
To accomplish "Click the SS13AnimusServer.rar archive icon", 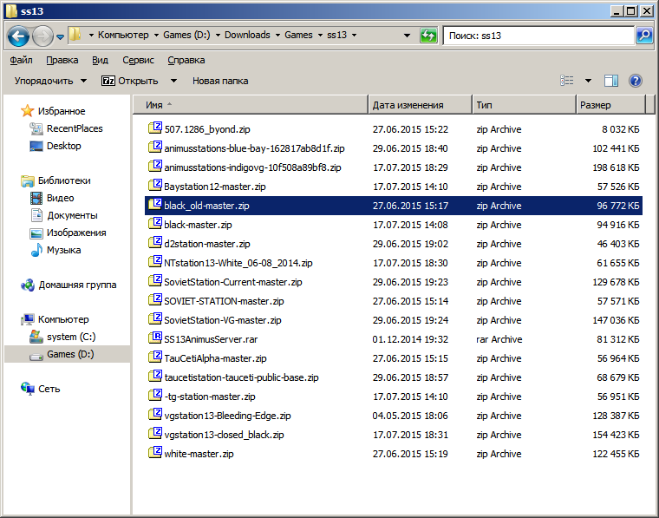I will 155,338.
